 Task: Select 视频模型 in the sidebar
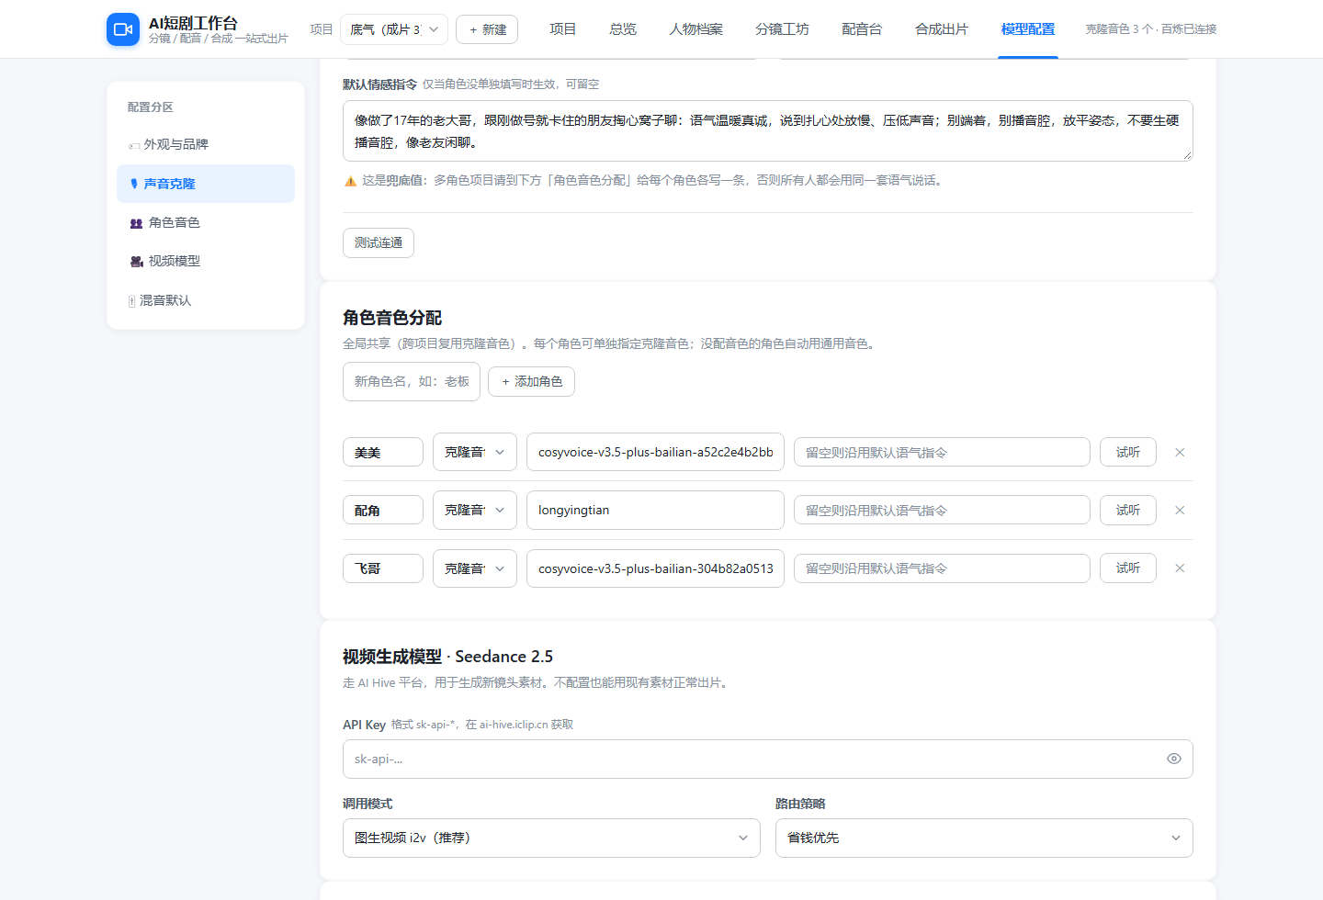[x=206, y=261]
